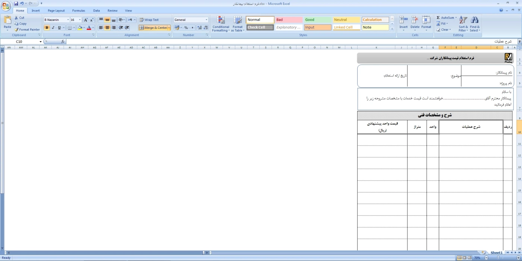This screenshot has width=522, height=261.
Task: Apply comma style number format
Action: click(x=192, y=28)
